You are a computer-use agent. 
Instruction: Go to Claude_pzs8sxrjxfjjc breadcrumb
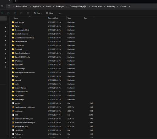[78, 6]
